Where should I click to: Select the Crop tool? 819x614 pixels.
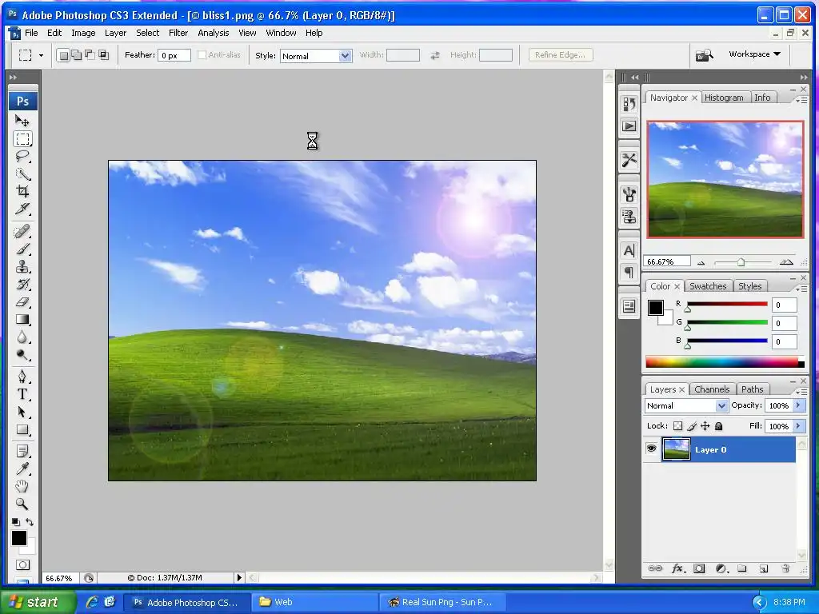coord(22,191)
